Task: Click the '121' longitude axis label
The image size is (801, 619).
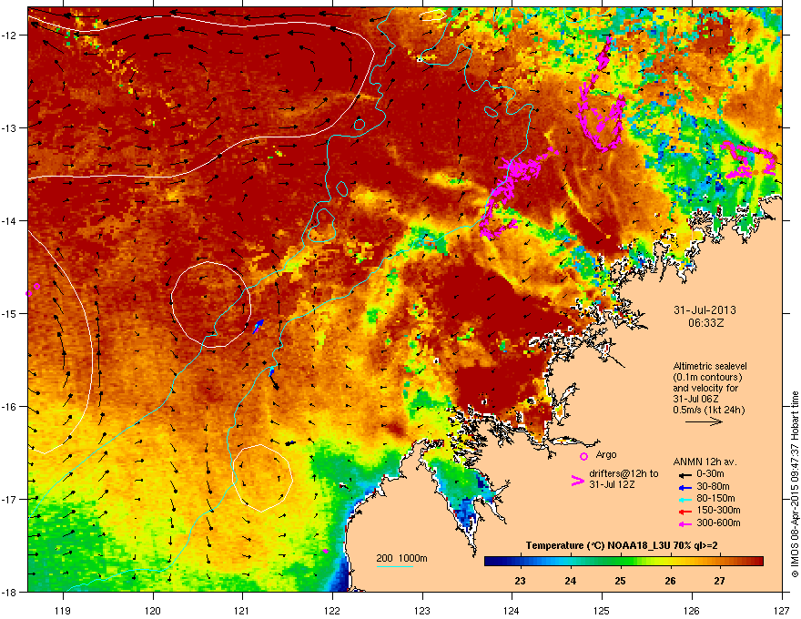Action: tap(242, 610)
